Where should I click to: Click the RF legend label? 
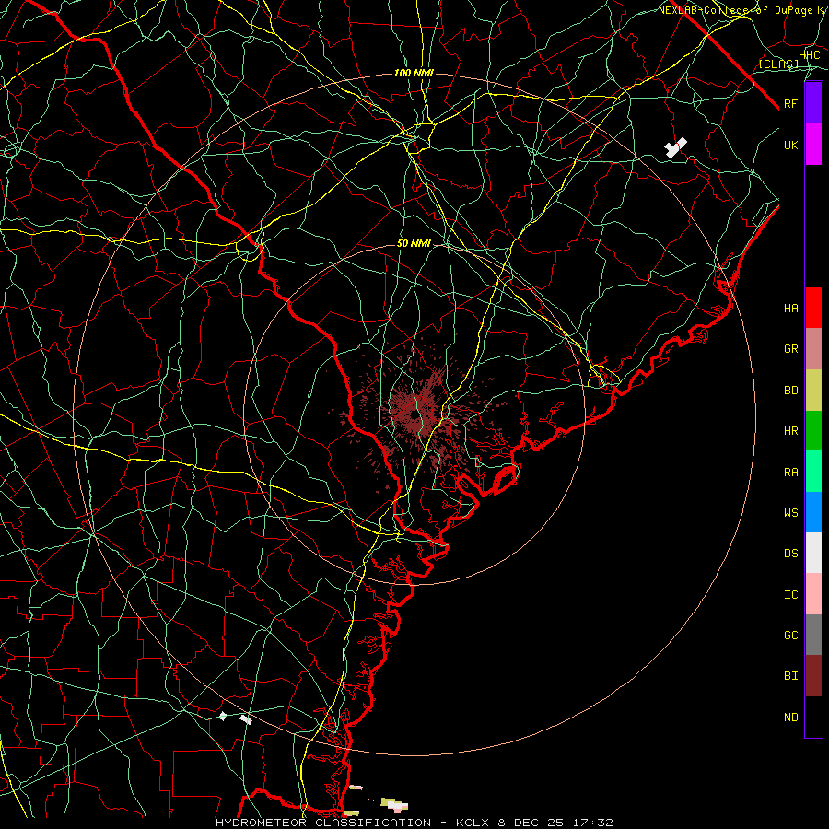pos(790,104)
